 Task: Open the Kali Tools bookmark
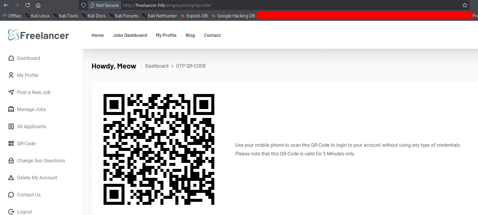(66, 16)
